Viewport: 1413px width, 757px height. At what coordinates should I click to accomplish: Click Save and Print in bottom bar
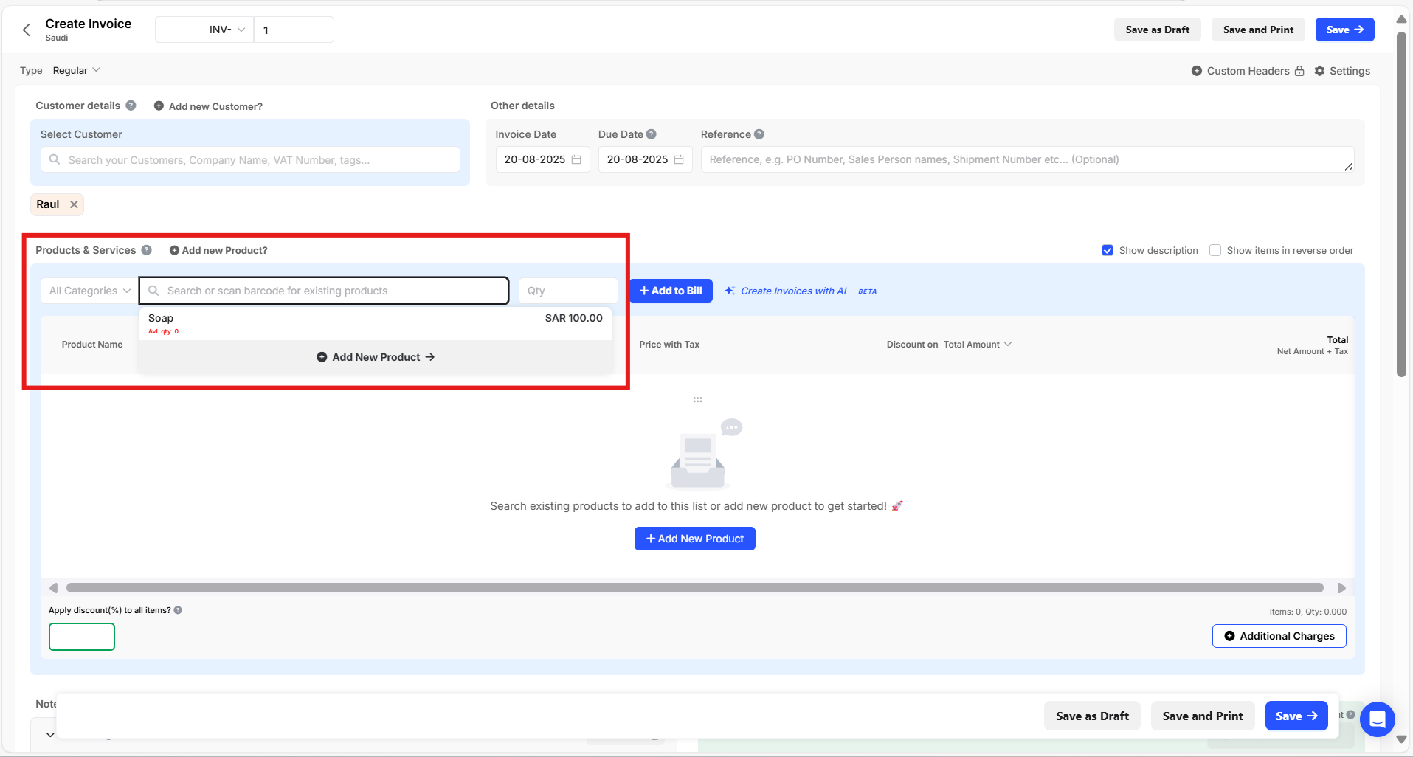1203,716
